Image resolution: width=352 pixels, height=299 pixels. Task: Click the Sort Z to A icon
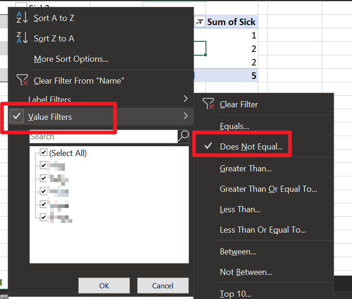click(22, 38)
